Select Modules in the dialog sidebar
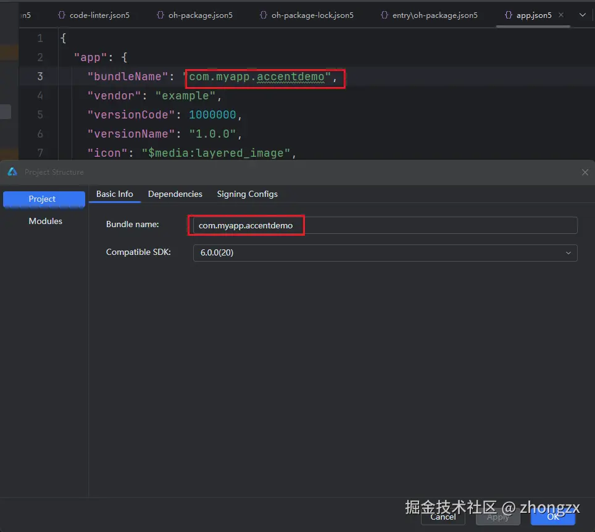This screenshot has width=595, height=532. coord(45,221)
